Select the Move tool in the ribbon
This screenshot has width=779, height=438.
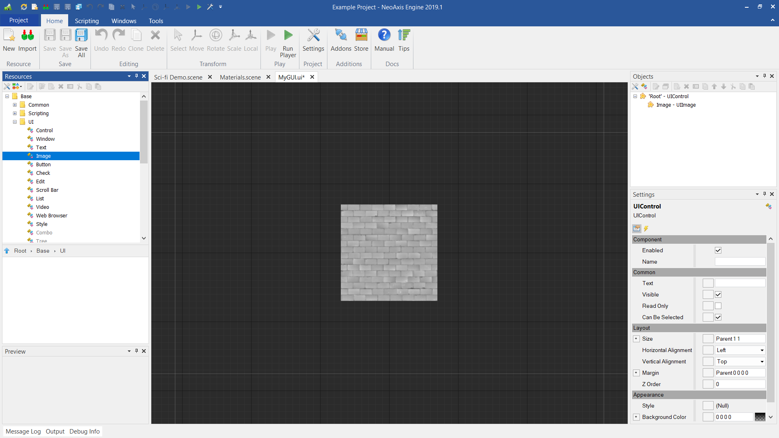coord(197,41)
